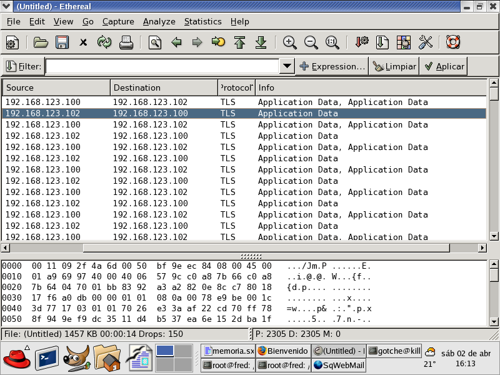Click the hex pane scrollbar's down arrow
The width and height of the screenshot is (500, 375).
coord(494,321)
